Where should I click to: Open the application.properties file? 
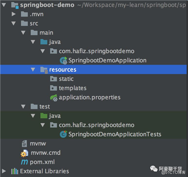[90, 97]
